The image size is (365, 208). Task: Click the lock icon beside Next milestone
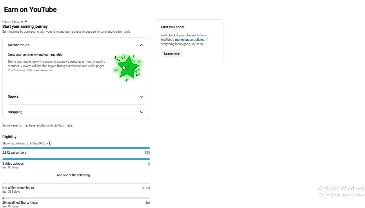26,22
